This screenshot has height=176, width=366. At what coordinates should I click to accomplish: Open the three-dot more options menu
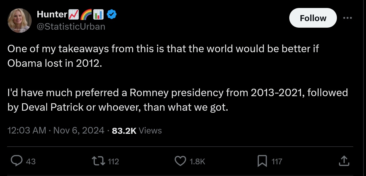(347, 18)
